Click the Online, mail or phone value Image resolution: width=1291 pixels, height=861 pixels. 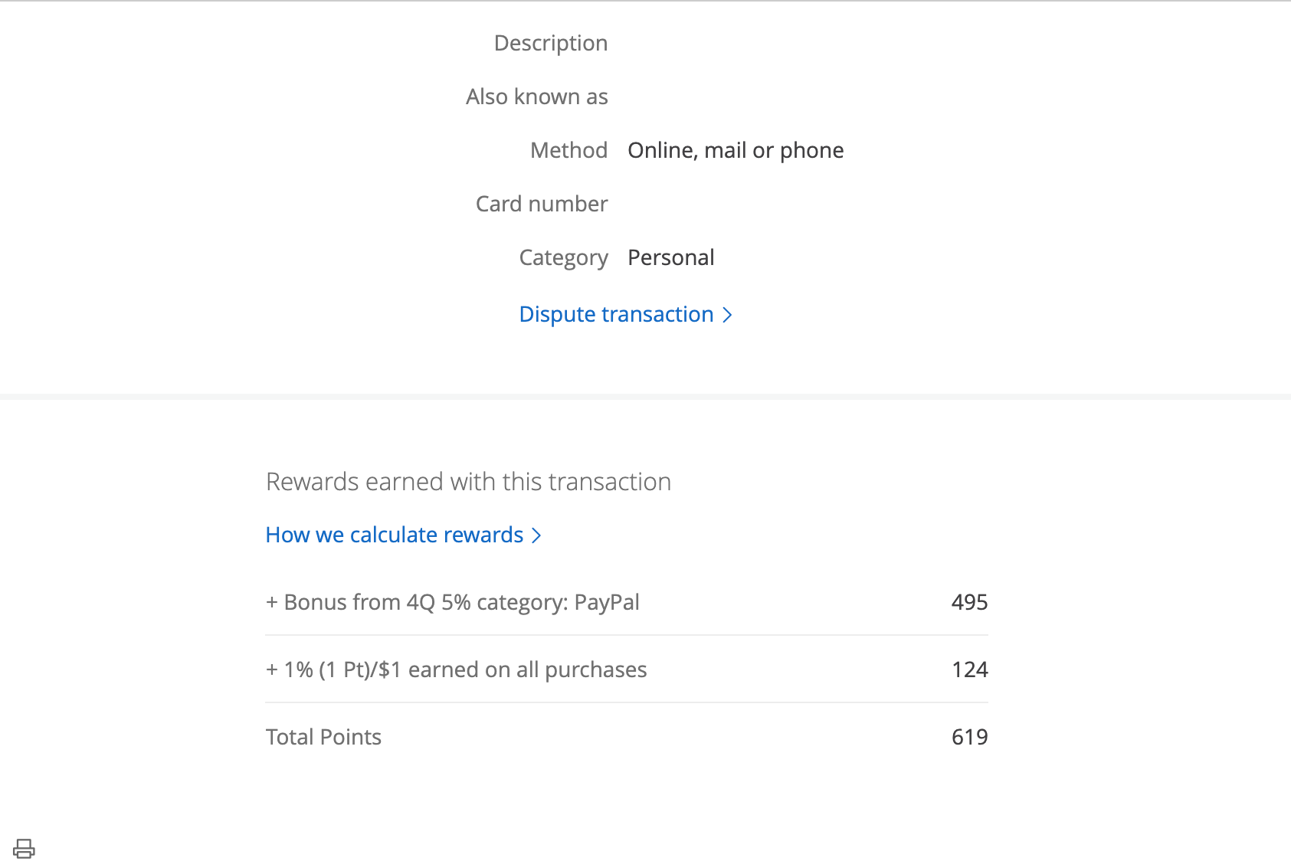click(736, 150)
